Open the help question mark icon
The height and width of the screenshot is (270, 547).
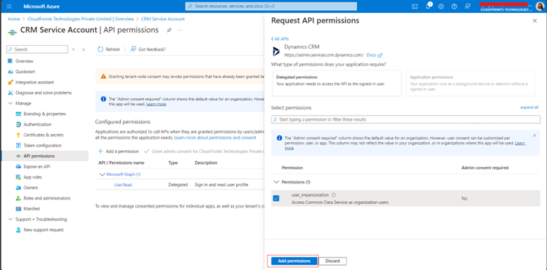click(x=454, y=7)
